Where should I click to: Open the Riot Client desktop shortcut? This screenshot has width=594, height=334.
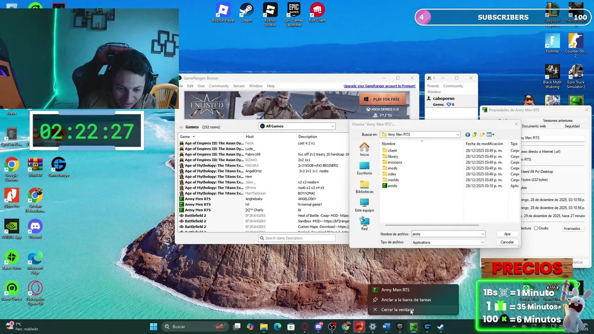[317, 13]
